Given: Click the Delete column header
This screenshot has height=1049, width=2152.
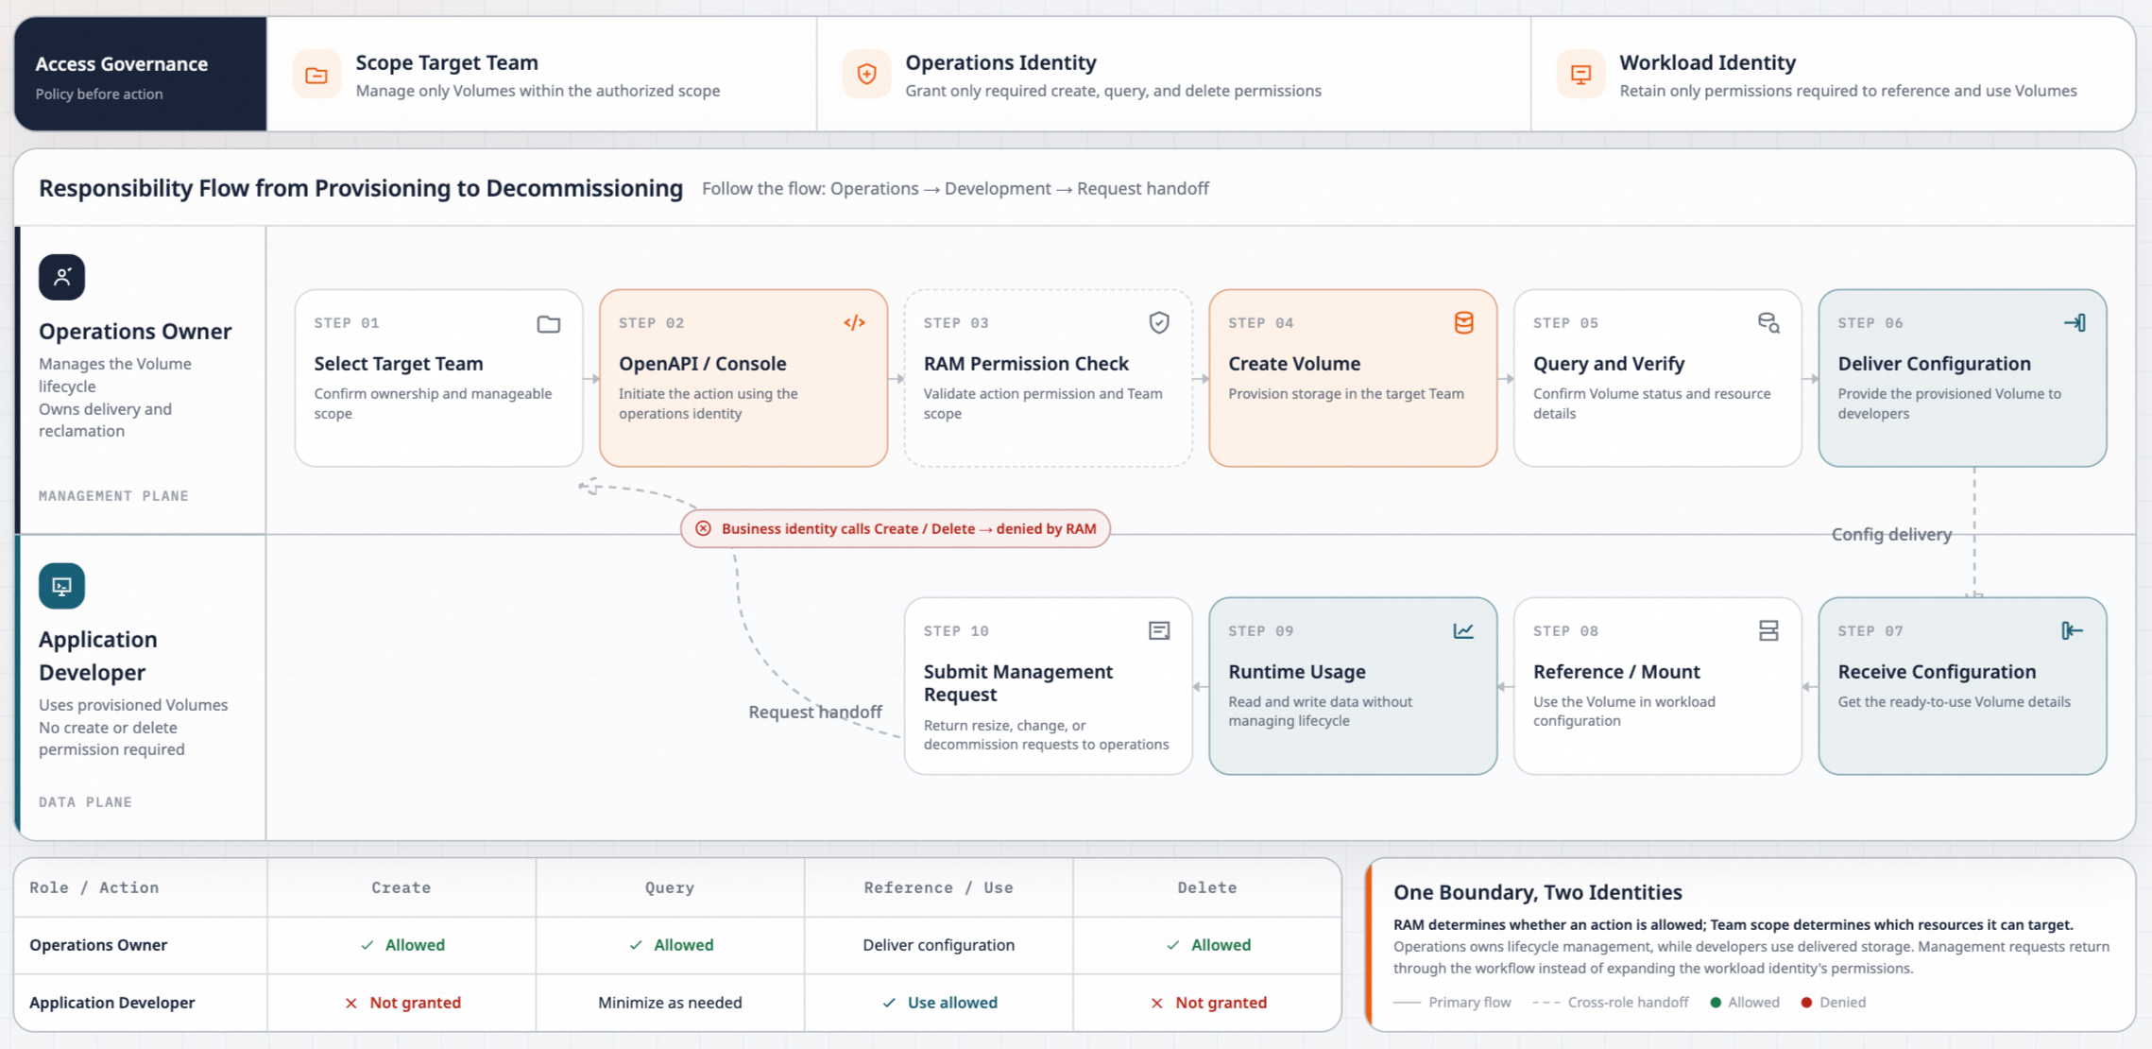Looking at the screenshot, I should [x=1207, y=887].
